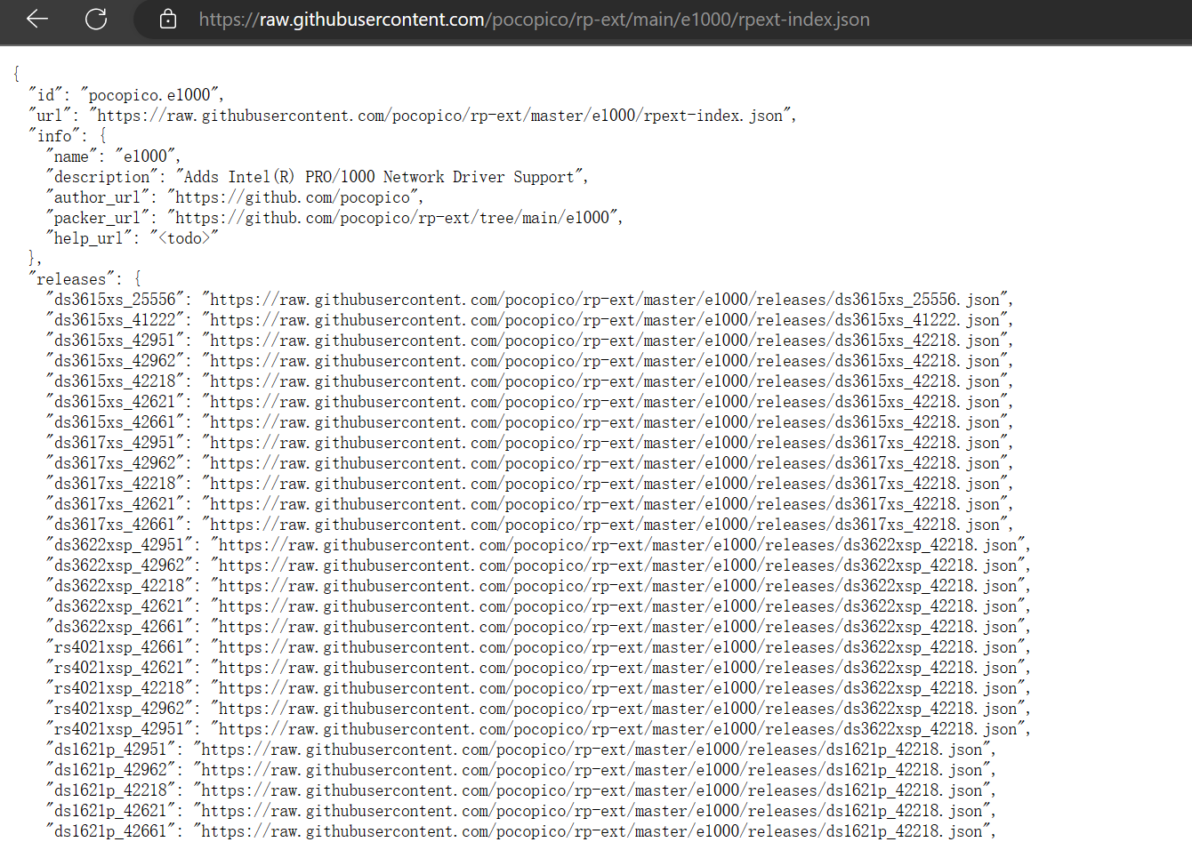Select the "id": "pocopico.e1000" line
Screen dimensions: 1192x842
(x=126, y=95)
